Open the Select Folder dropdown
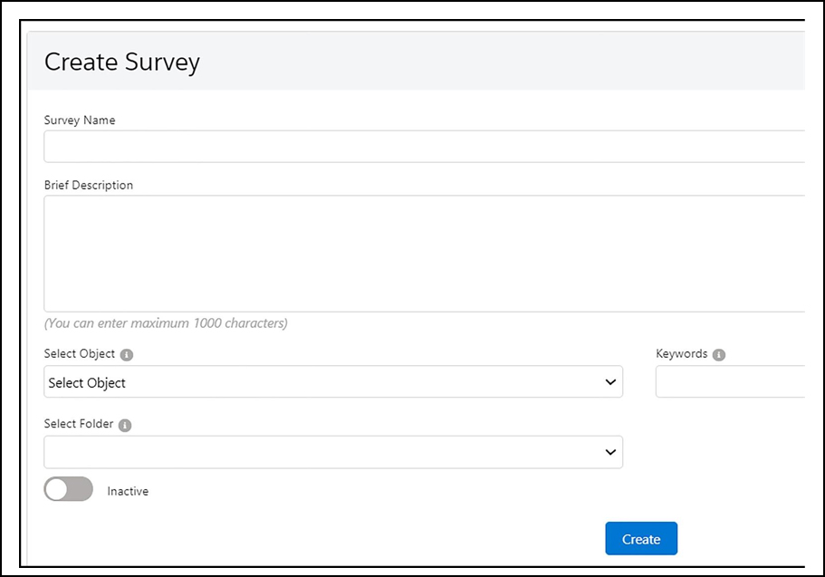825x577 pixels. (332, 452)
